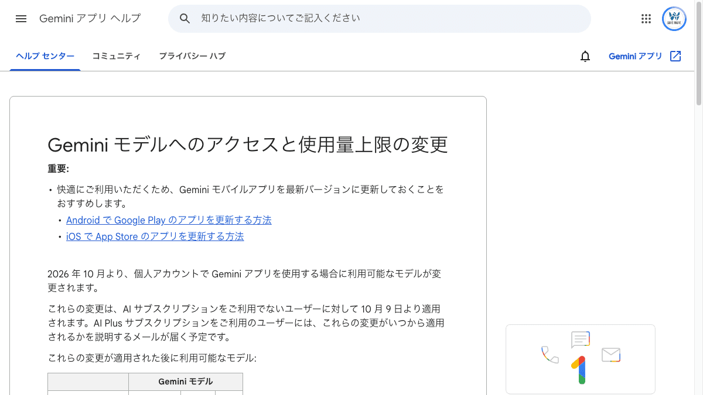Click the text これらの変更が適用された後に利用可能なモデル:
This screenshot has width=703, height=395.
[152, 358]
